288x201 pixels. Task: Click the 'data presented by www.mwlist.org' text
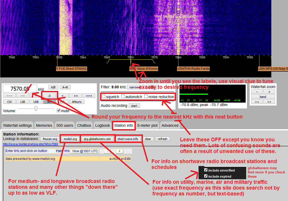tap(30, 159)
